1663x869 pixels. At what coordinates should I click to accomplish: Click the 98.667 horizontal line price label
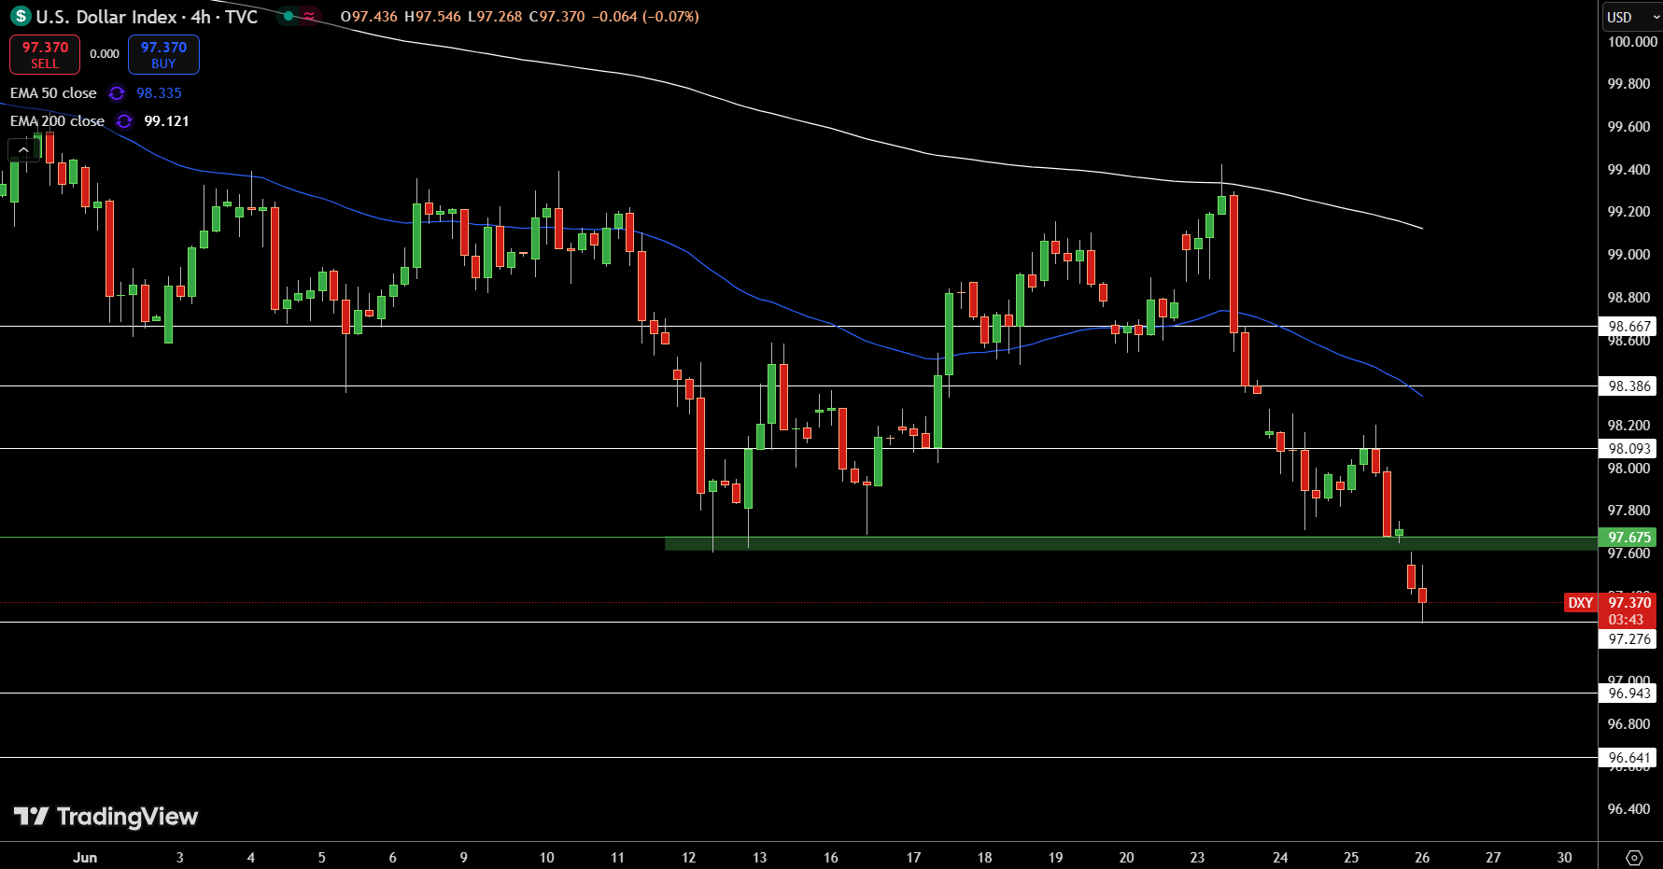pyautogui.click(x=1628, y=327)
